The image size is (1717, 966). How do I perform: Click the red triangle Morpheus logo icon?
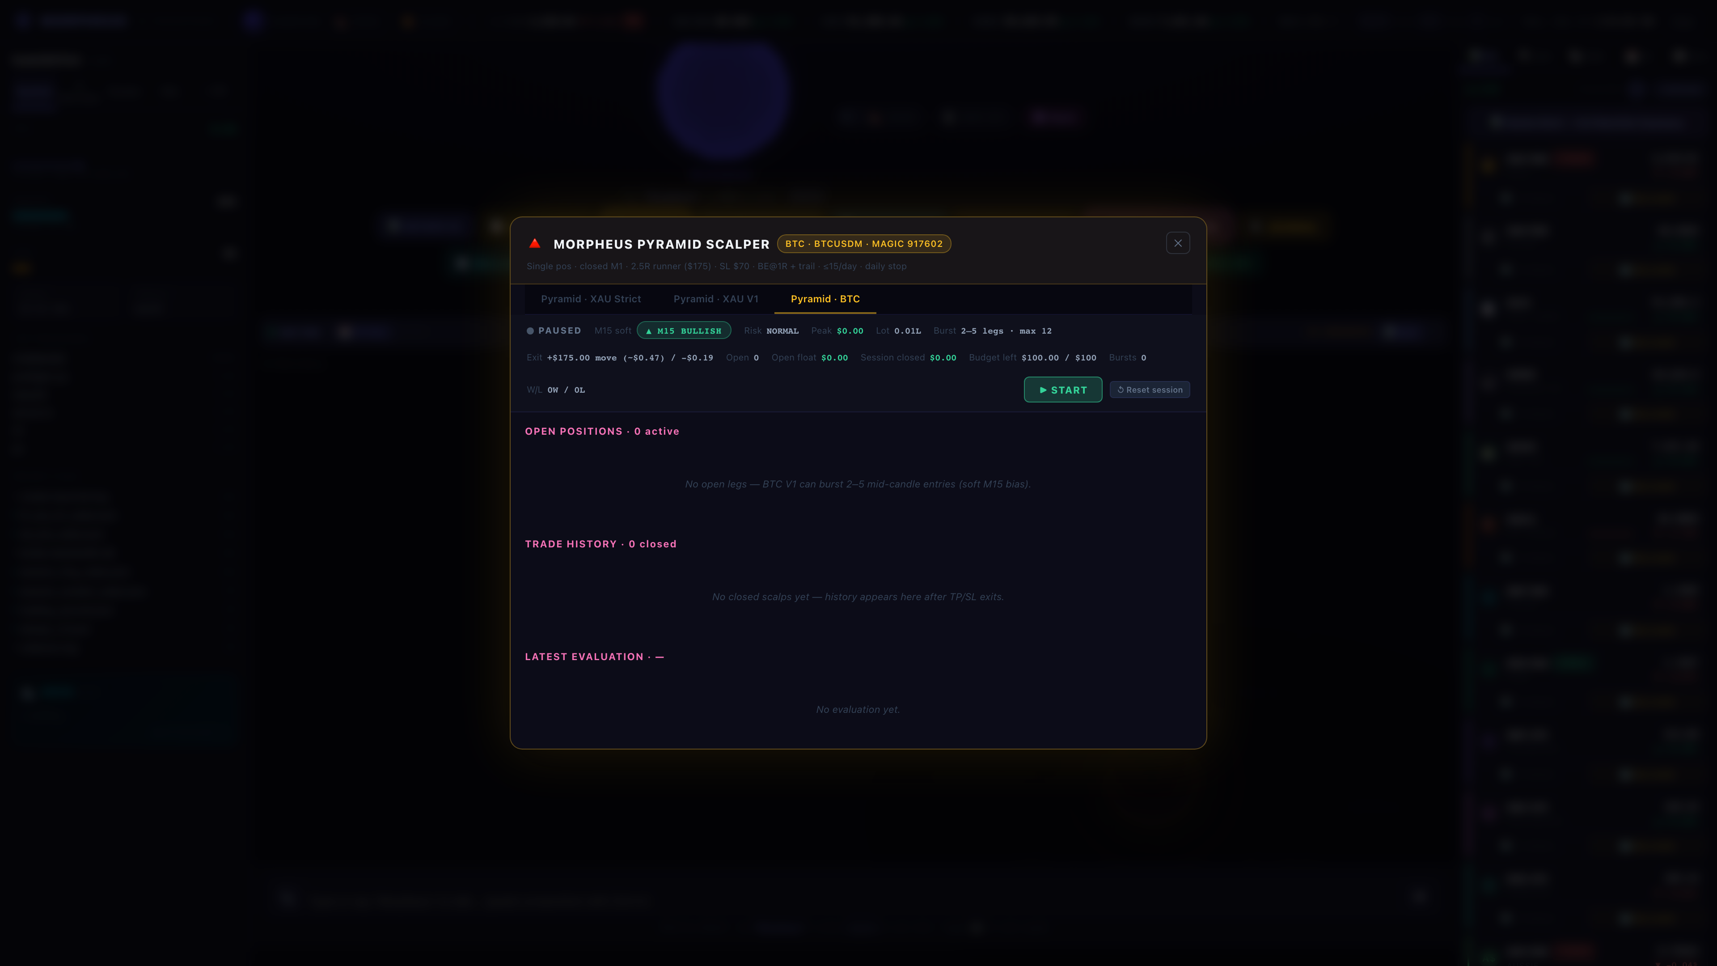535,243
